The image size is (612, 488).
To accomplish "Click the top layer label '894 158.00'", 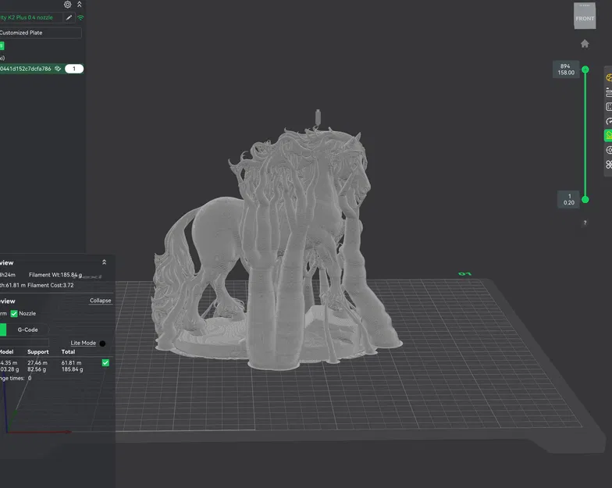I will 566,69.
